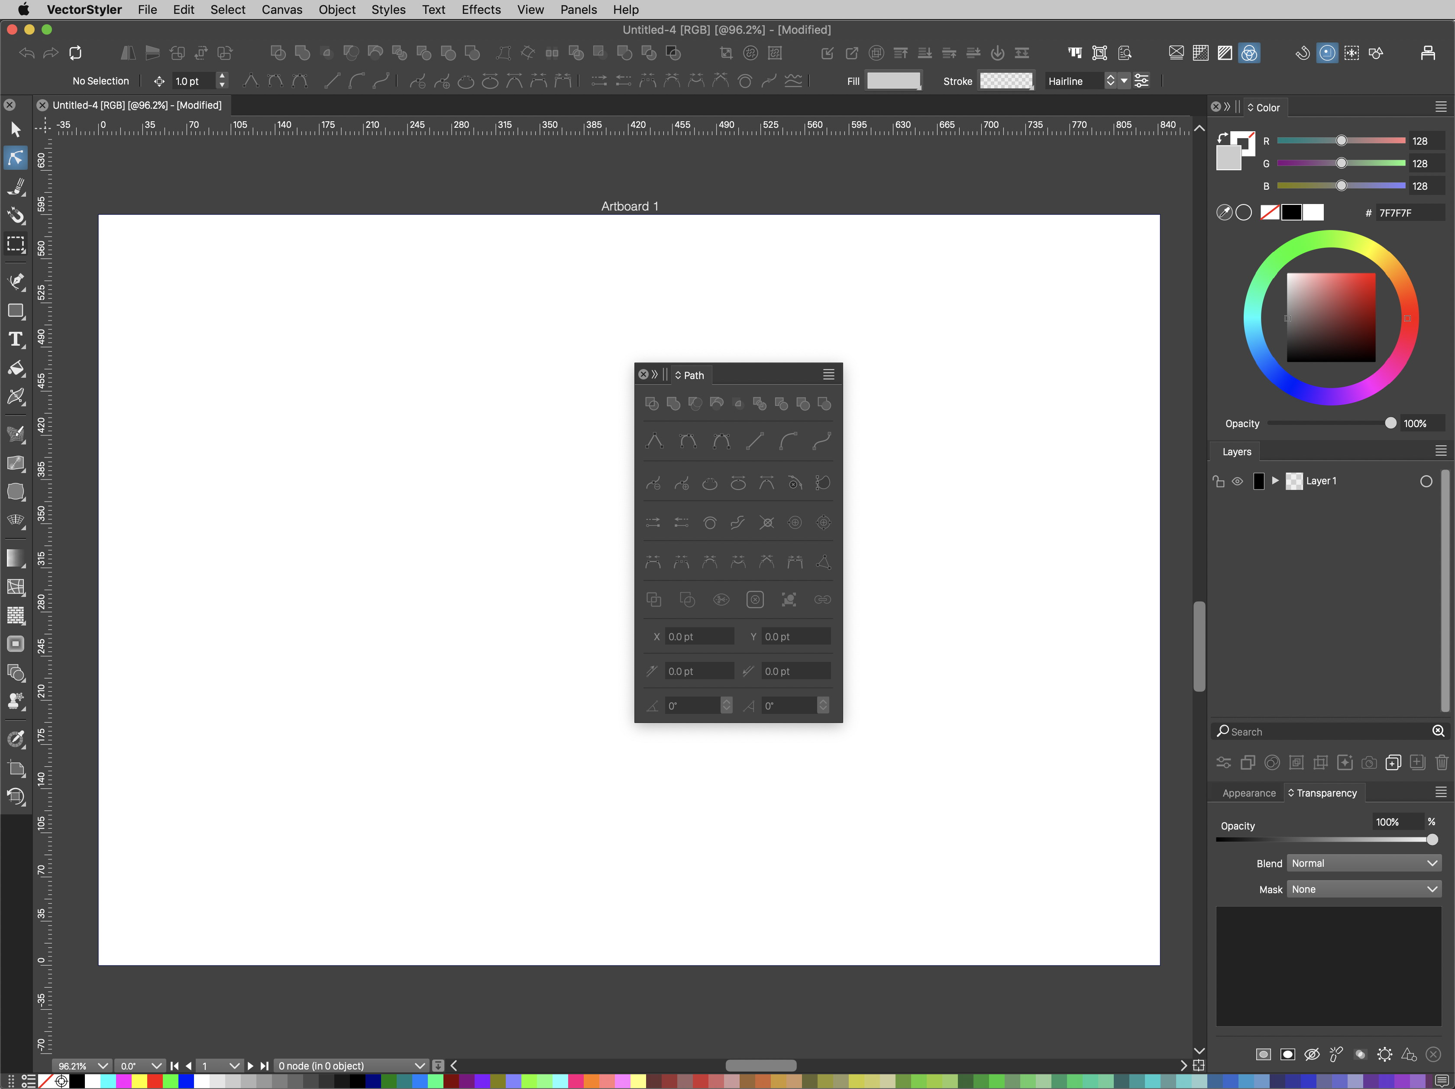Click the Undo arrow in toolbar
The height and width of the screenshot is (1089, 1455).
27,53
